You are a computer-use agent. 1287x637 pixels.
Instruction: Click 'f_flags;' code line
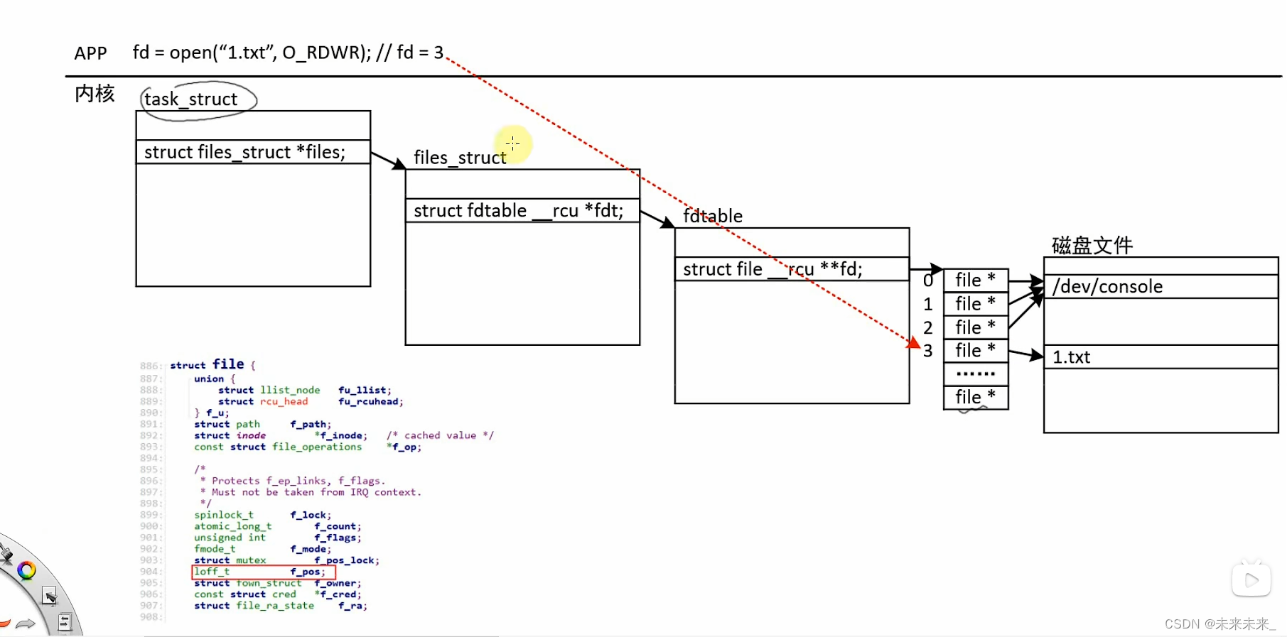[278, 538]
